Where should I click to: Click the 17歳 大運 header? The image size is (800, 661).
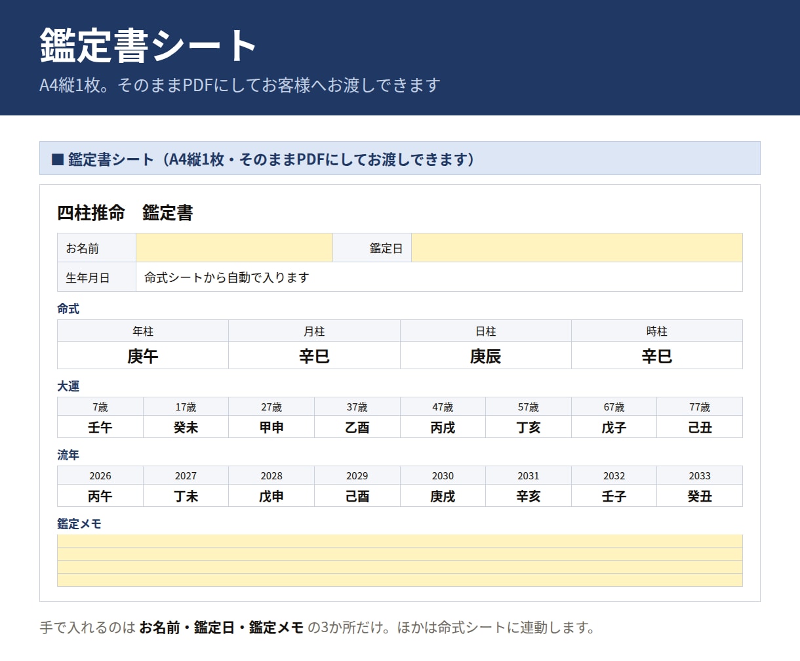tap(186, 407)
